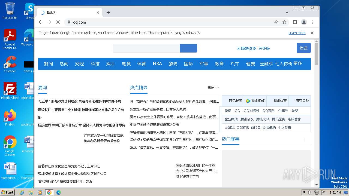Viewport: 349px width, 196px height.
Task: Open the 腾讯体育 tab
Action: [278, 101]
